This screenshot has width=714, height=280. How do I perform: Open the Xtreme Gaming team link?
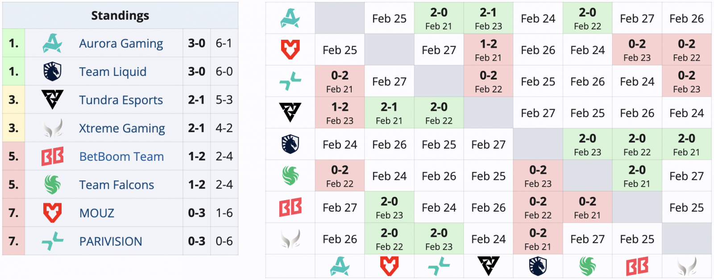click(122, 129)
